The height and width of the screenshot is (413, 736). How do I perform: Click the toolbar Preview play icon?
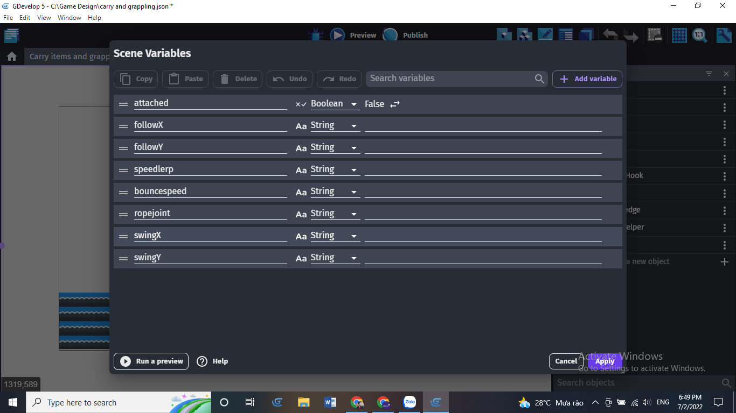(x=337, y=35)
